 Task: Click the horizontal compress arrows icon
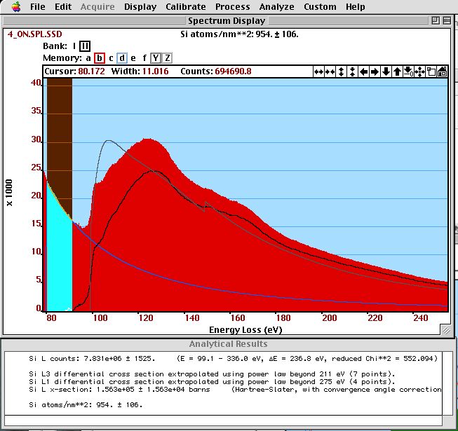point(330,71)
